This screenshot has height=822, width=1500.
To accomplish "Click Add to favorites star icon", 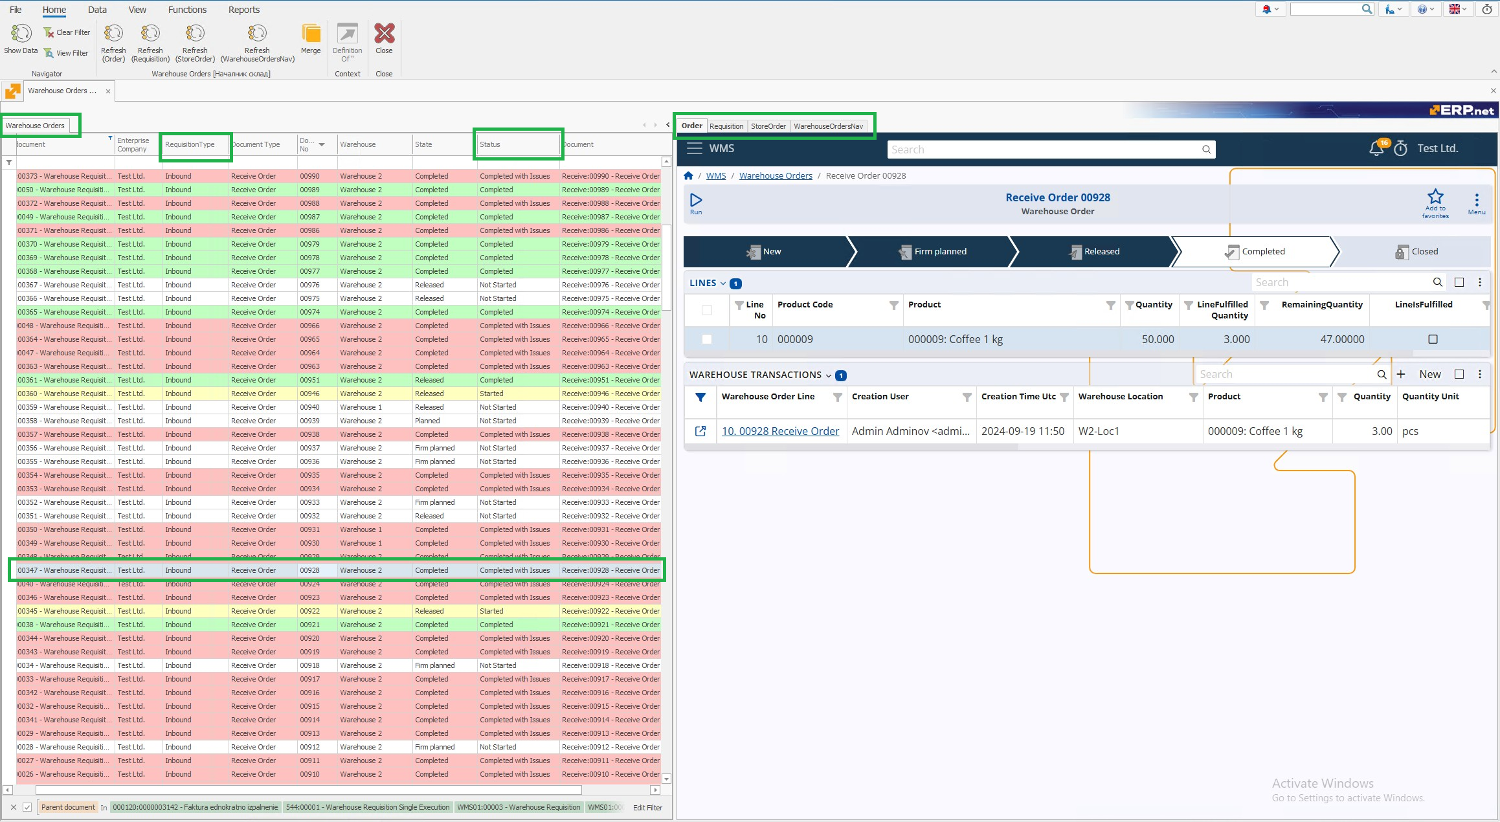I will tap(1435, 196).
